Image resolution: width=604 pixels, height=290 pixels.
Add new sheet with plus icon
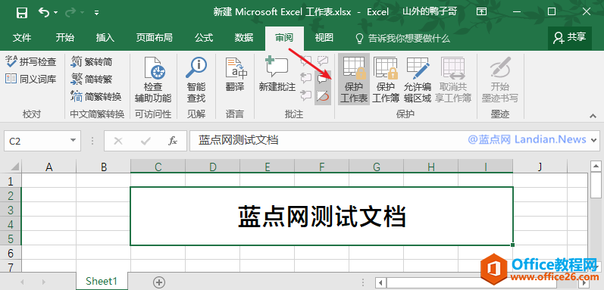158,282
